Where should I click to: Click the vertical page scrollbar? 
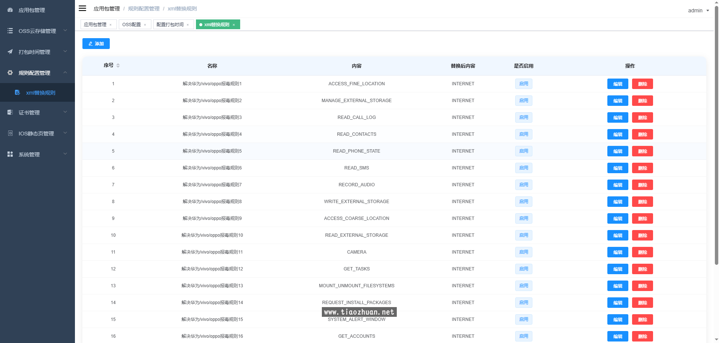[716, 135]
